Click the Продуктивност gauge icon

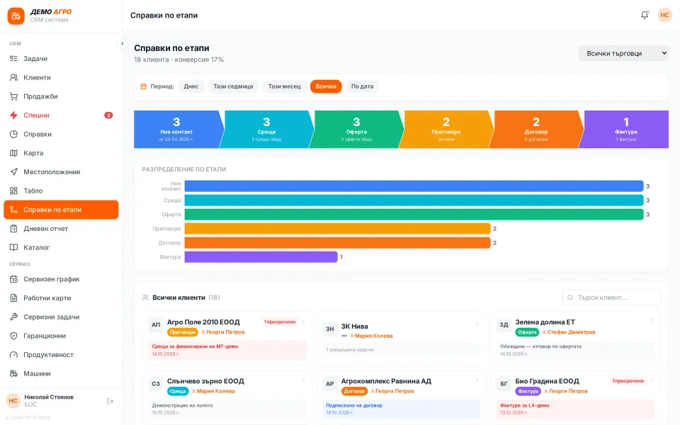(x=14, y=355)
